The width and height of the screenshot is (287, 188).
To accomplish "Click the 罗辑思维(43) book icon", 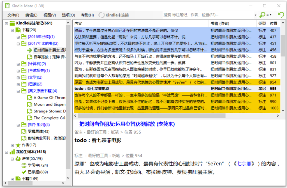I will tap(24, 131).
